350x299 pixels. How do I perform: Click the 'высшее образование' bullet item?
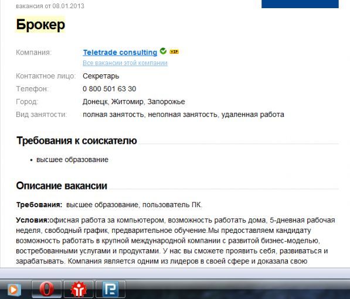click(72, 160)
